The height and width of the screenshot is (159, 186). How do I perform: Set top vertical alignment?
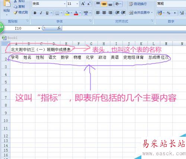click(98, 4)
